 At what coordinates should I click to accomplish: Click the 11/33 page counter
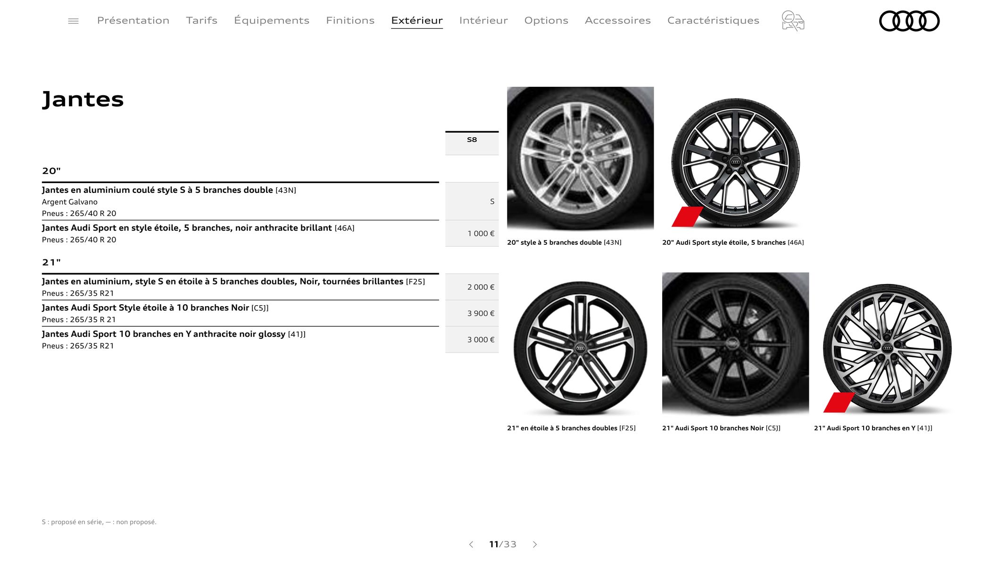tap(503, 544)
